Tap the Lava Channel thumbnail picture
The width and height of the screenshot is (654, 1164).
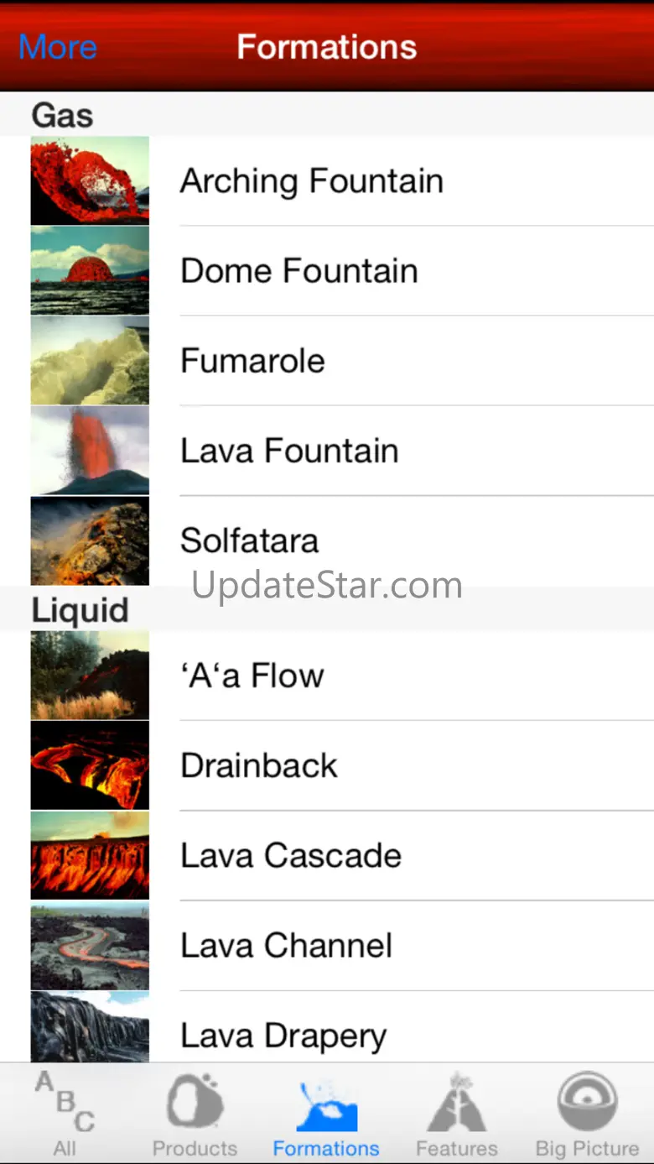click(x=90, y=946)
